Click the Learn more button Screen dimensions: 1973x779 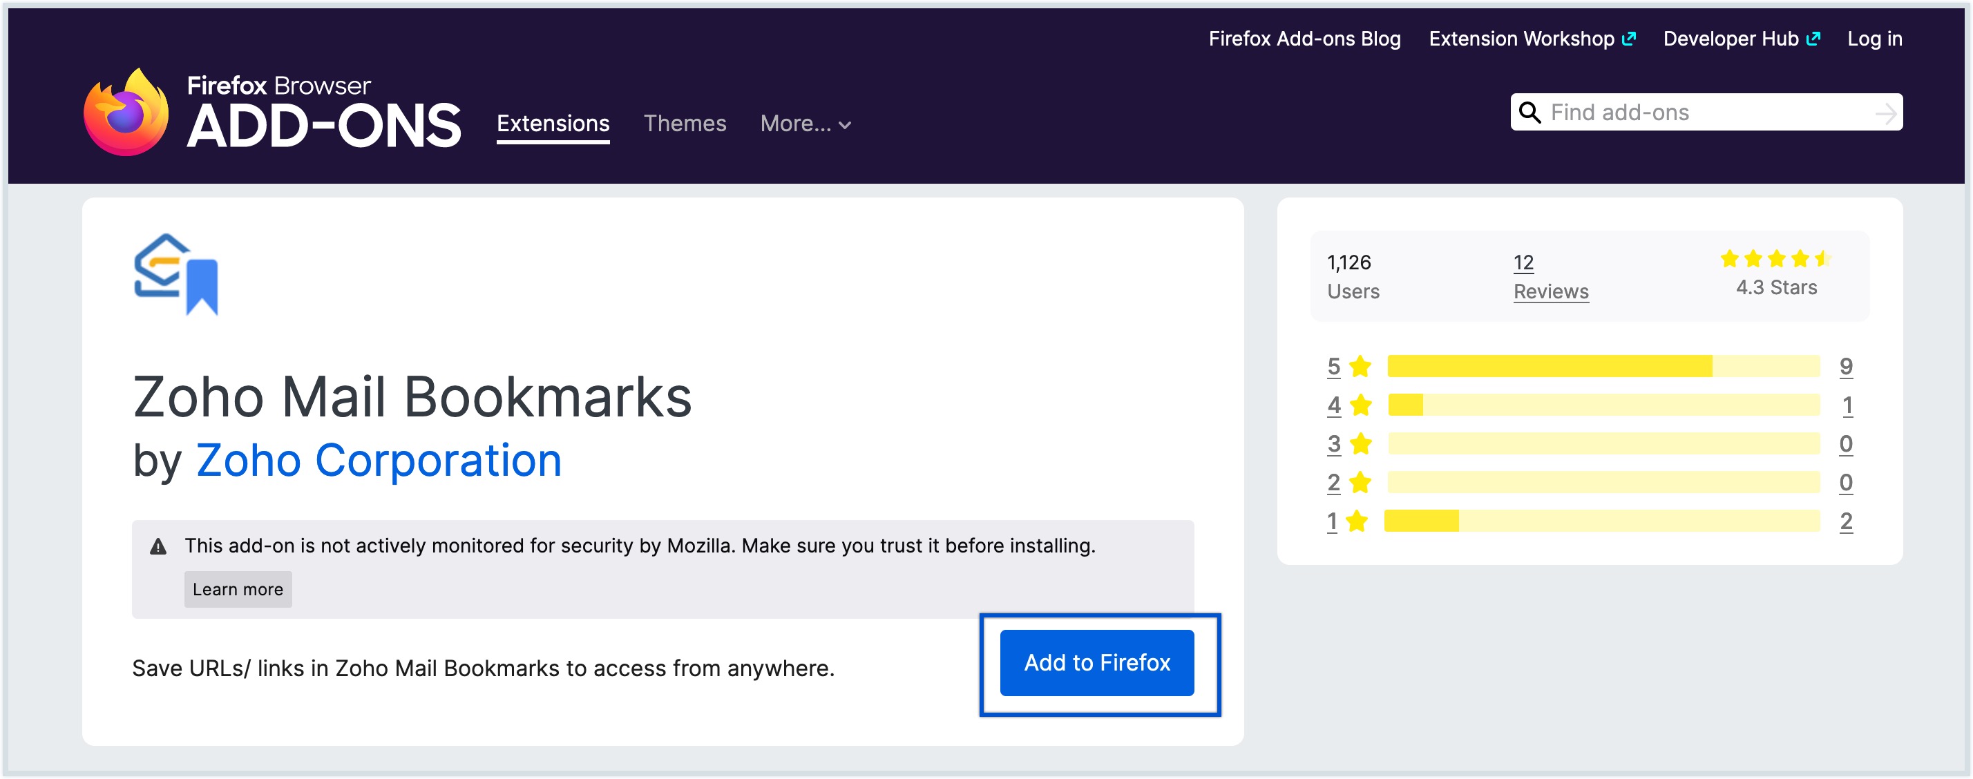pyautogui.click(x=238, y=589)
